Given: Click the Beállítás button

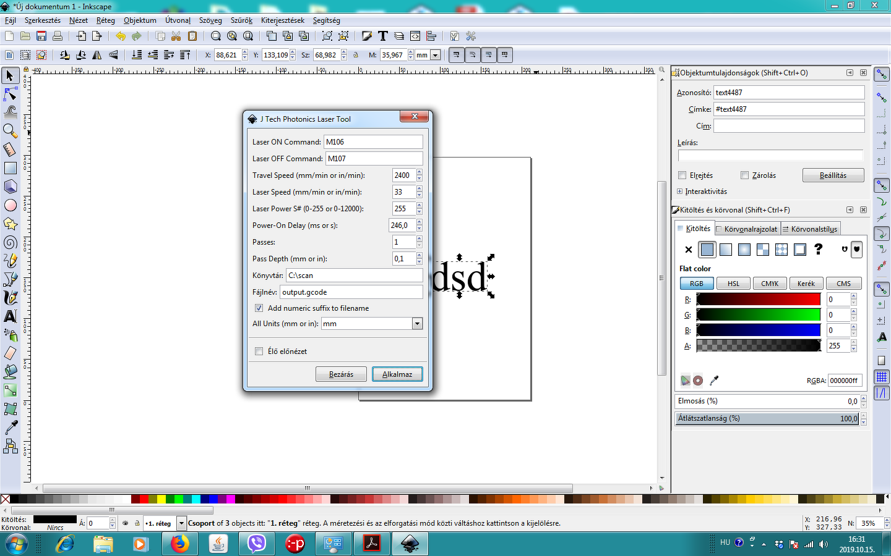Looking at the screenshot, I should [x=833, y=175].
